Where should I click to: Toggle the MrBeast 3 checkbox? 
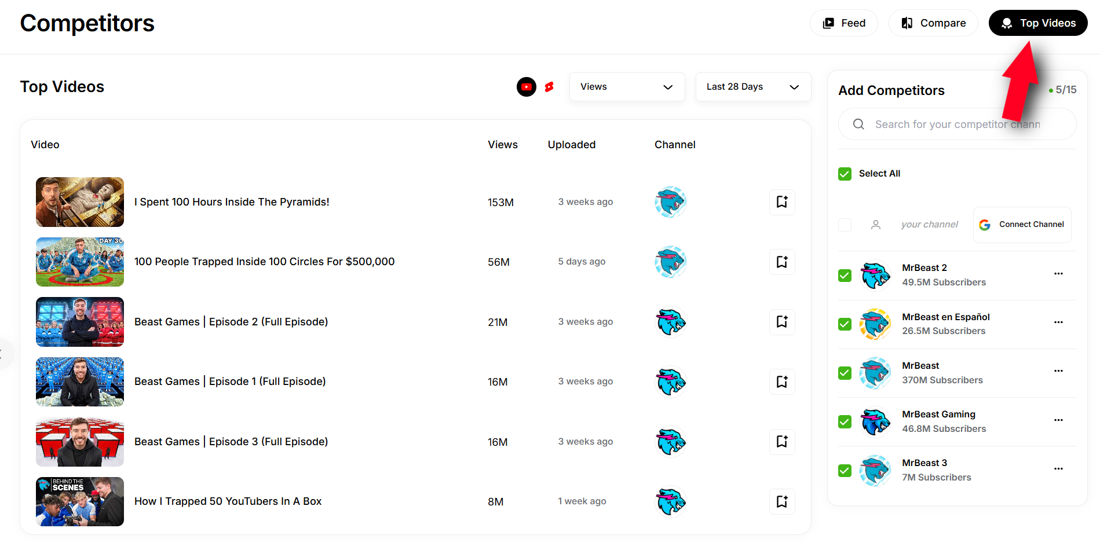pyautogui.click(x=845, y=471)
